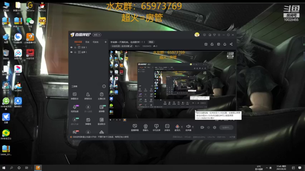Toggle the lock on the 全屏 1 layer

75,52
